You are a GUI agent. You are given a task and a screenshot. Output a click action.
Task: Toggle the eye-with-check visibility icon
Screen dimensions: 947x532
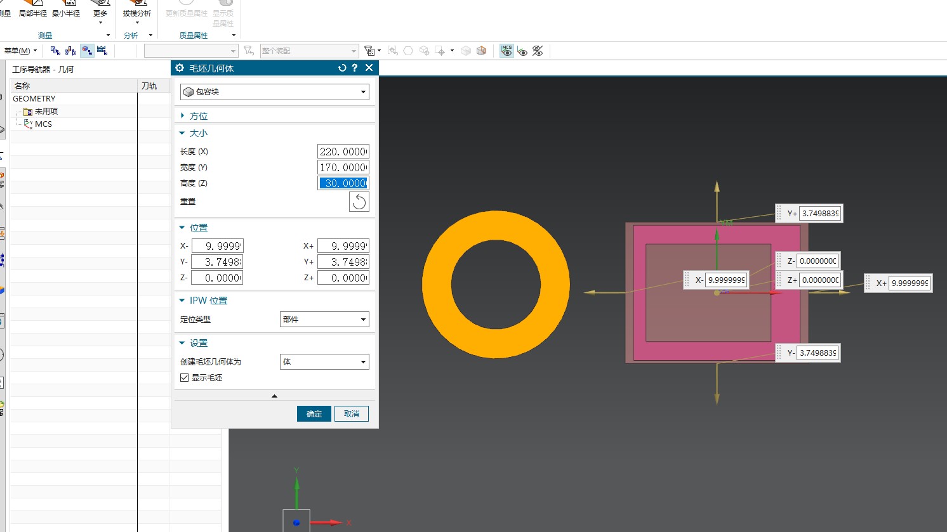(x=522, y=51)
